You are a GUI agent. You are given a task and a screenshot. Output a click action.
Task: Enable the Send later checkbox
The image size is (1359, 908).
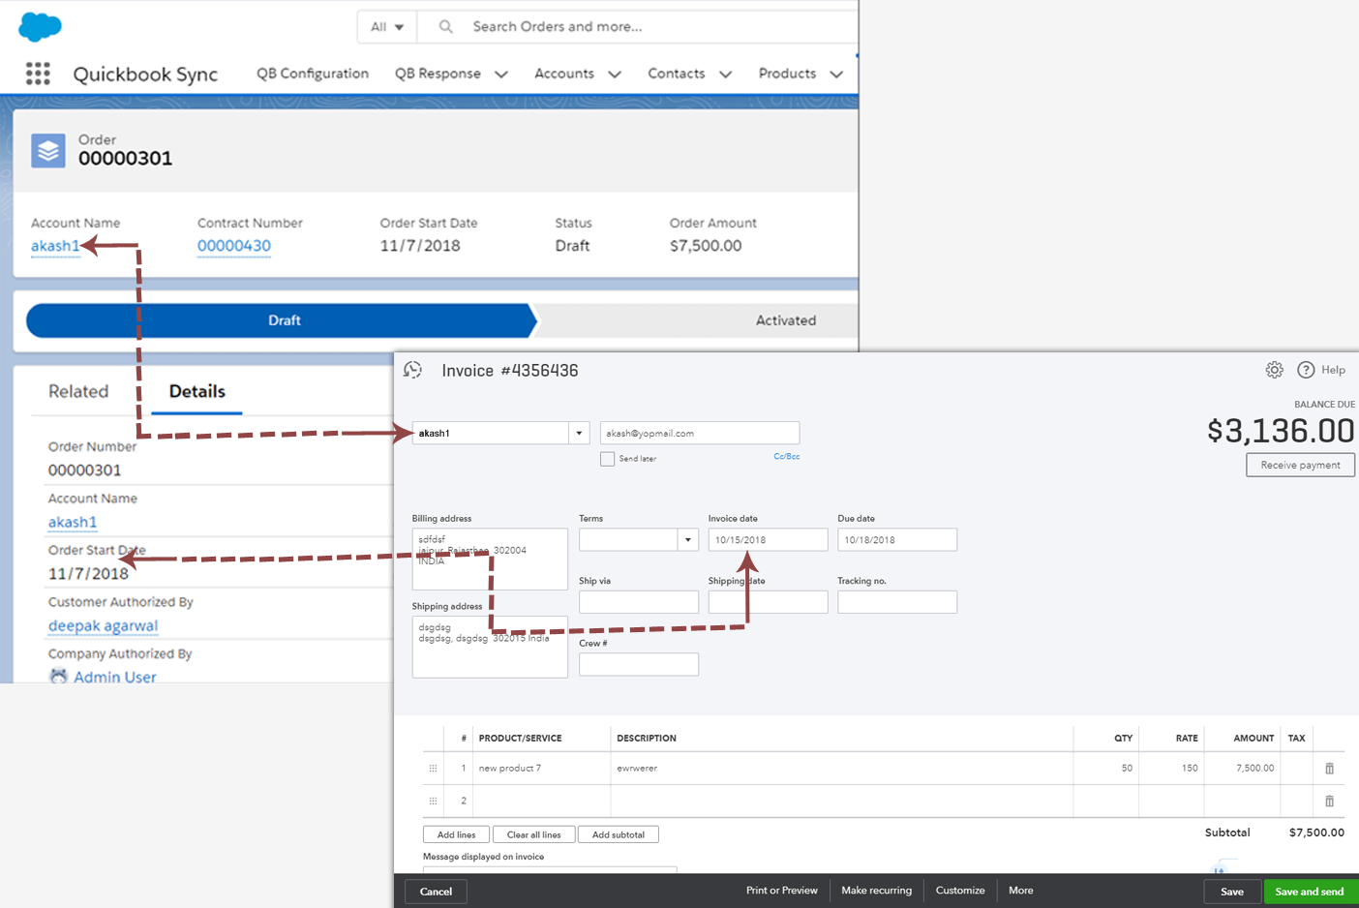tap(608, 459)
